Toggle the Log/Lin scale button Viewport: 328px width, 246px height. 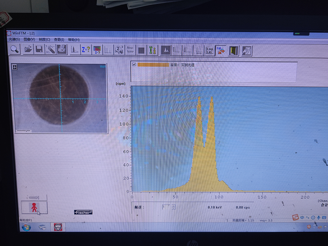click(x=209, y=51)
